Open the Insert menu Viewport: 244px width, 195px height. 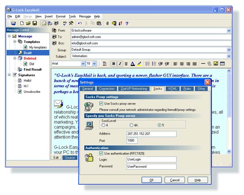click(x=49, y=17)
